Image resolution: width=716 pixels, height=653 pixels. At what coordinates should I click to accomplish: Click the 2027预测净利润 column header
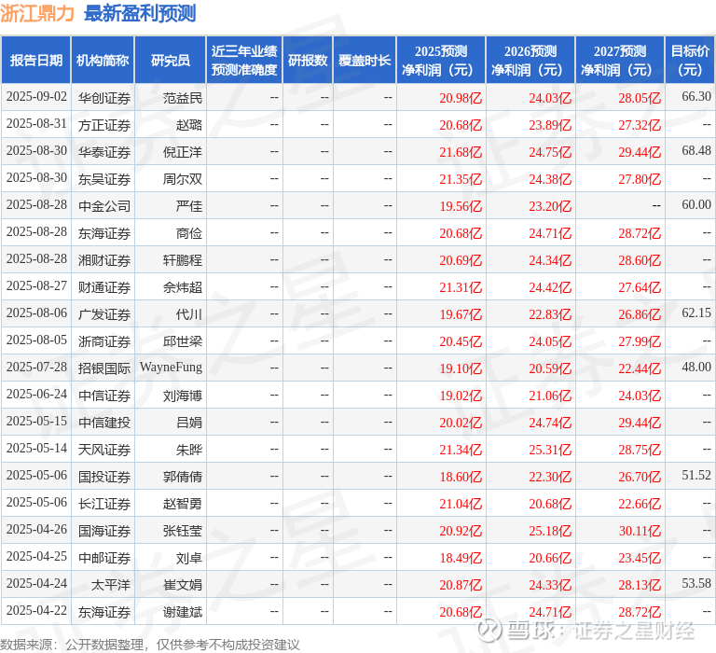620,61
